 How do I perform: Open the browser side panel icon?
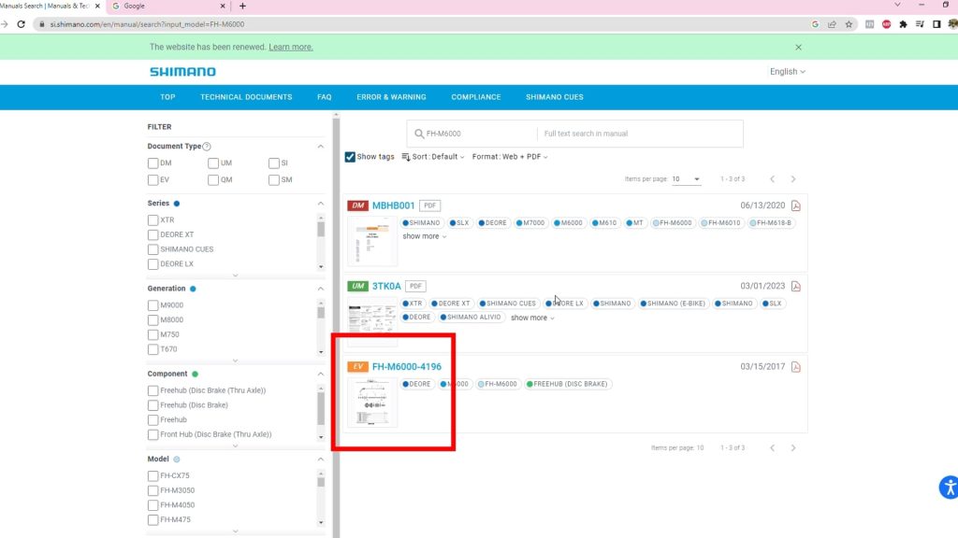tap(936, 24)
